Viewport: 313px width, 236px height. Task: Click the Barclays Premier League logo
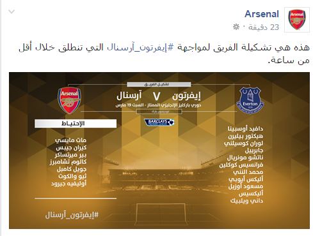coord(159,122)
